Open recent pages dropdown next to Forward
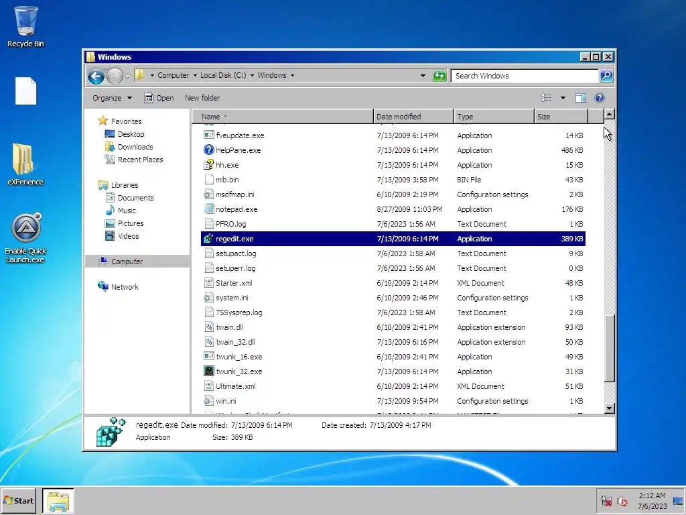The image size is (686, 515). (127, 76)
